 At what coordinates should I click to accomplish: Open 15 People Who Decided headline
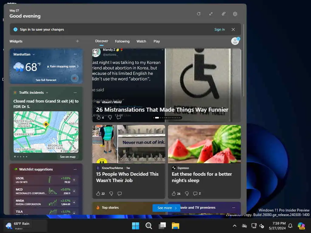click(x=127, y=177)
